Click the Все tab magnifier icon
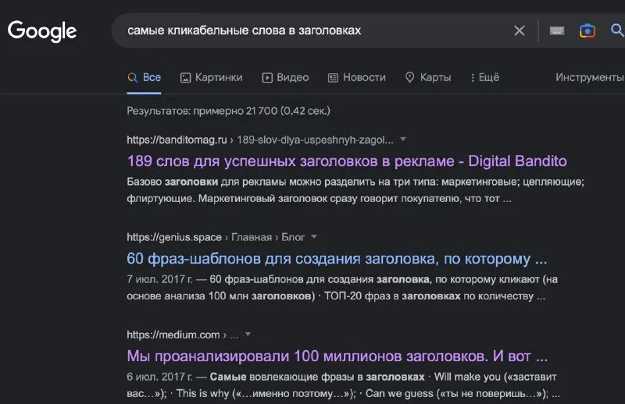 [133, 78]
